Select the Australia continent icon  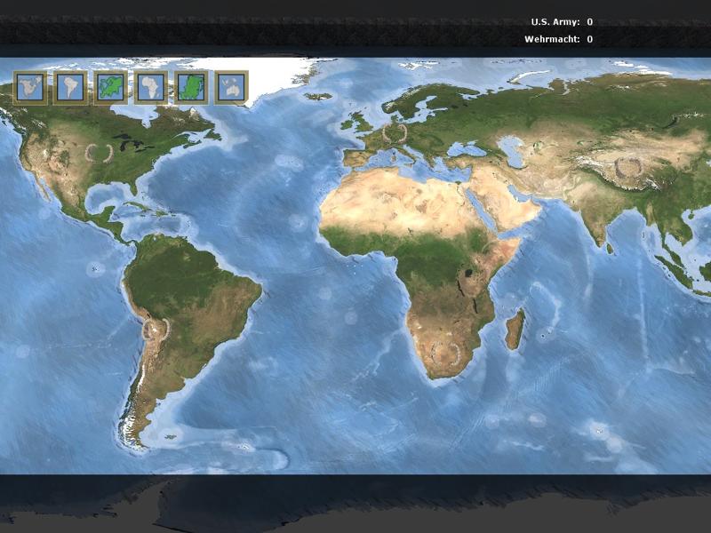click(231, 87)
